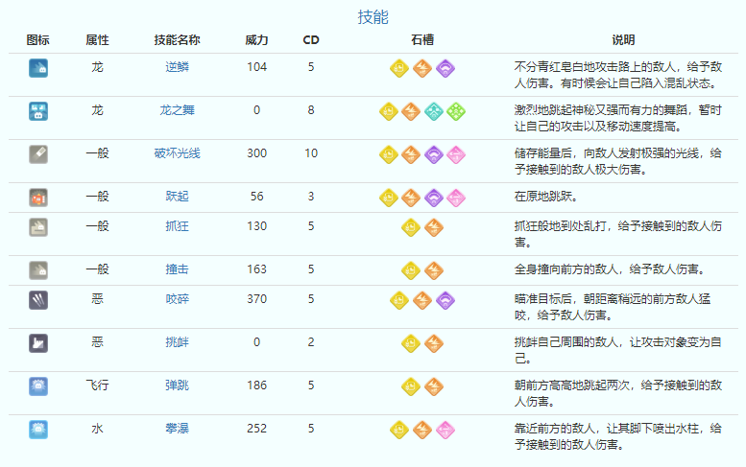Image resolution: width=746 pixels, height=467 pixels.
Task: Click the 属性 column header
Action: [98, 40]
